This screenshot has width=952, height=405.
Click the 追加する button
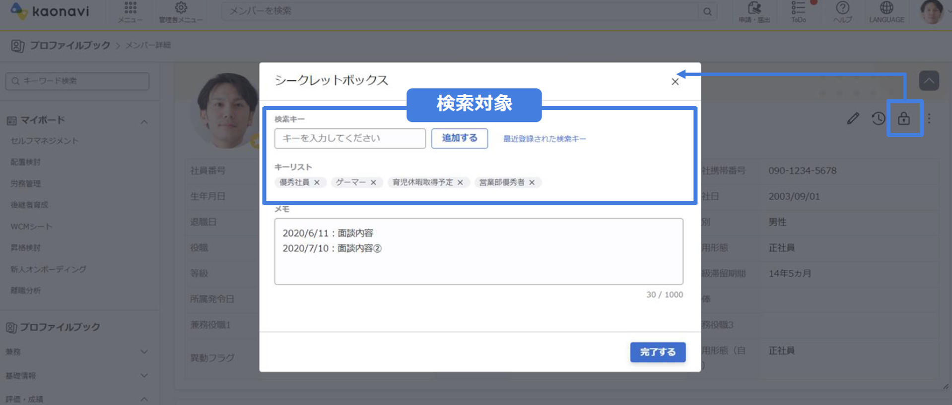(x=460, y=138)
